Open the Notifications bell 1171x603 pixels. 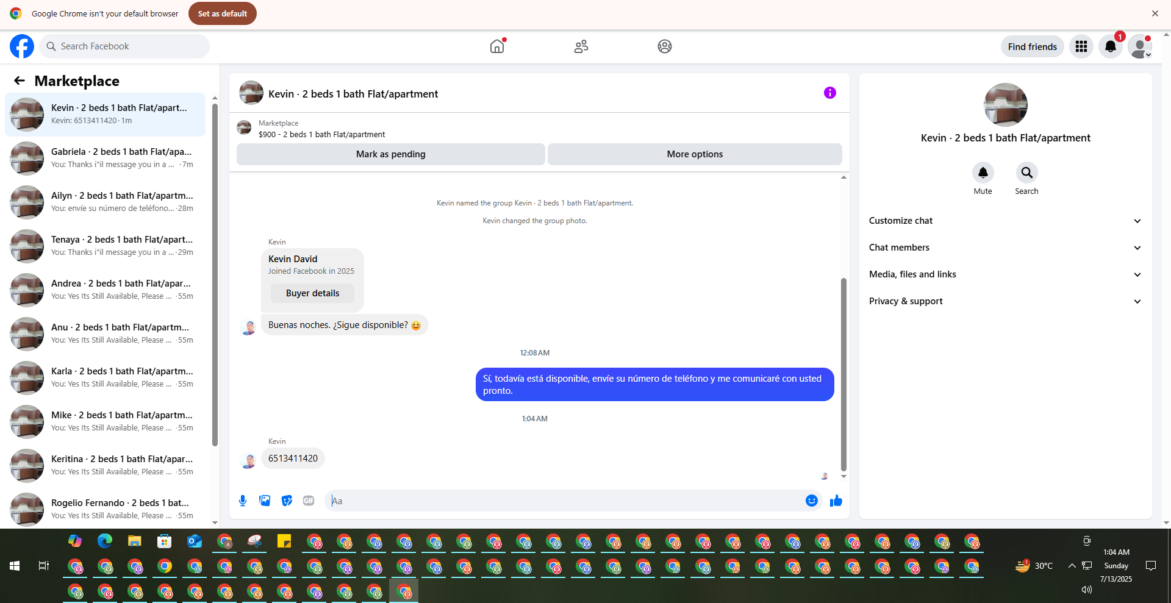point(1111,46)
